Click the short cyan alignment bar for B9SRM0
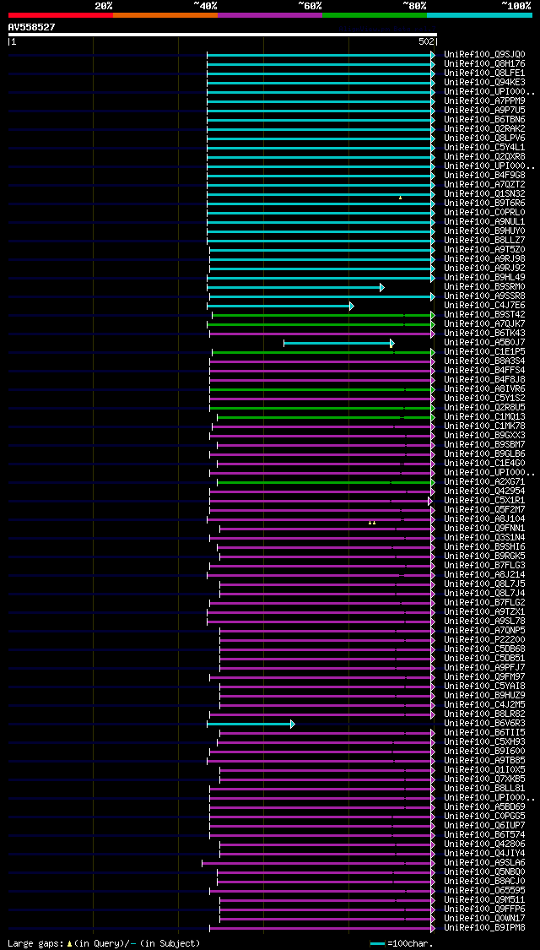This screenshot has width=540, height=950. (295, 287)
